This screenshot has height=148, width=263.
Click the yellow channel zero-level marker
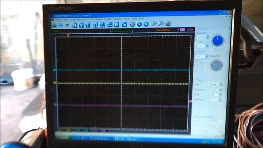(x=55, y=83)
